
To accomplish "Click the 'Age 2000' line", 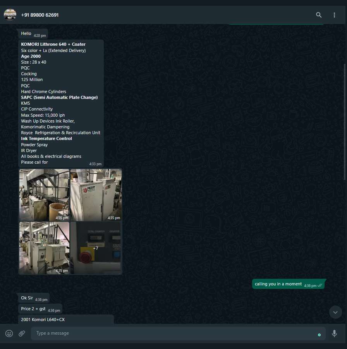I will [31, 56].
